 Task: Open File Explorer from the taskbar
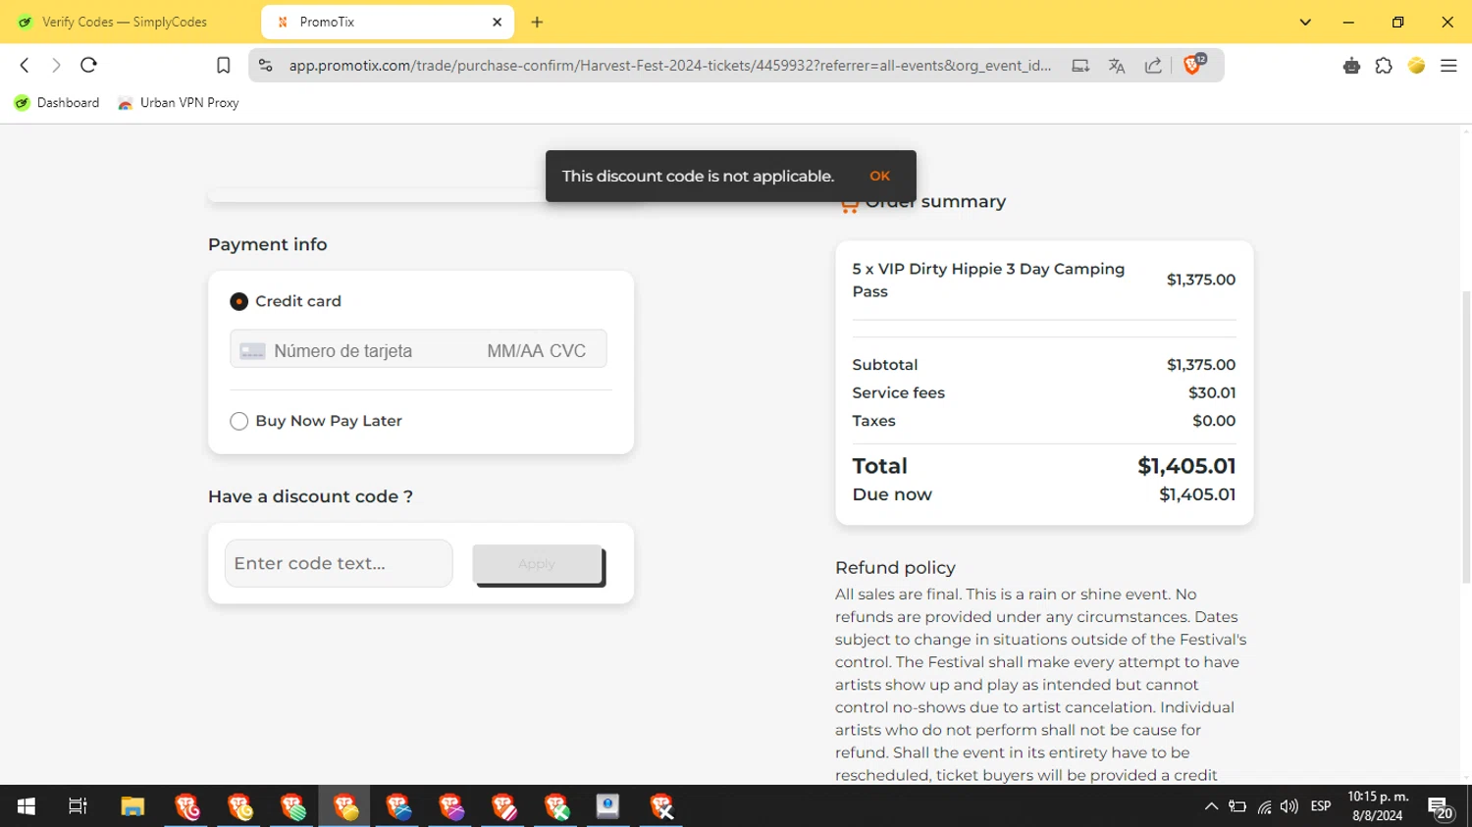click(132, 806)
